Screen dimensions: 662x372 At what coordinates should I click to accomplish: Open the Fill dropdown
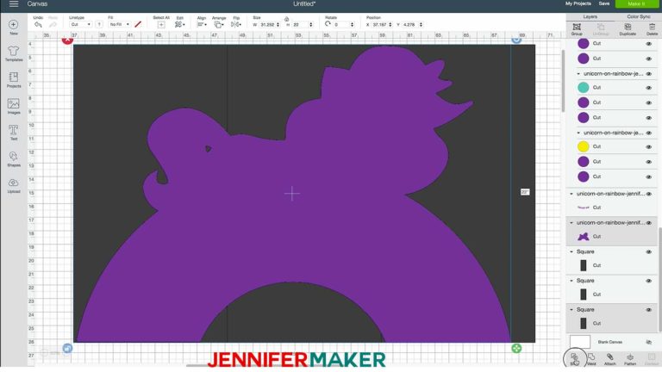119,24
